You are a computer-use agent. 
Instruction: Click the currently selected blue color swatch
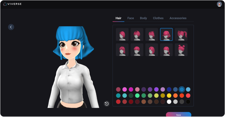(182, 89)
